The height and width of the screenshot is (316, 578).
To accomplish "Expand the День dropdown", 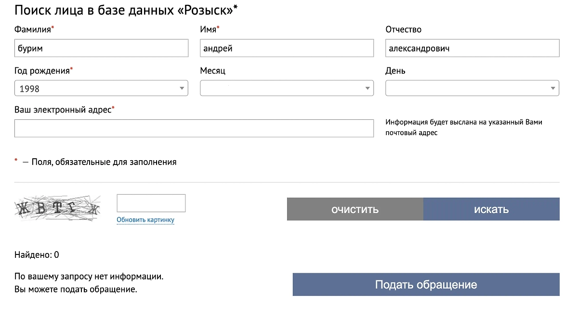I will (x=472, y=88).
